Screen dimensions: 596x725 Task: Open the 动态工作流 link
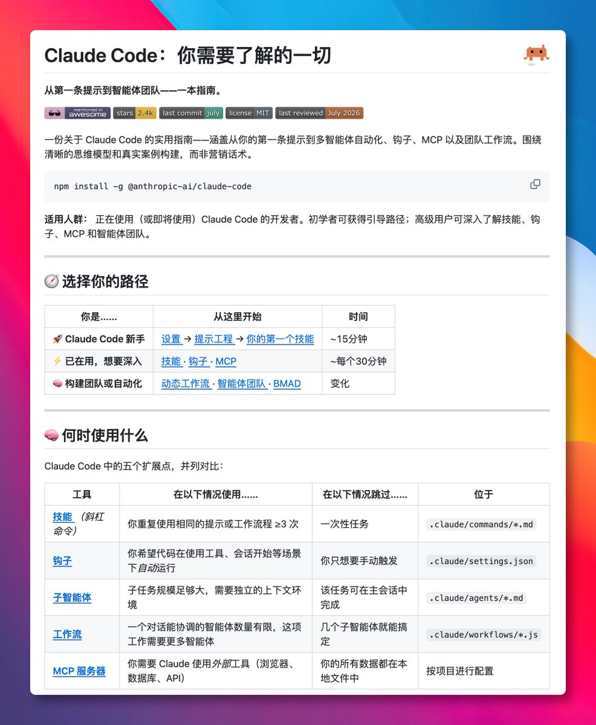tap(186, 384)
